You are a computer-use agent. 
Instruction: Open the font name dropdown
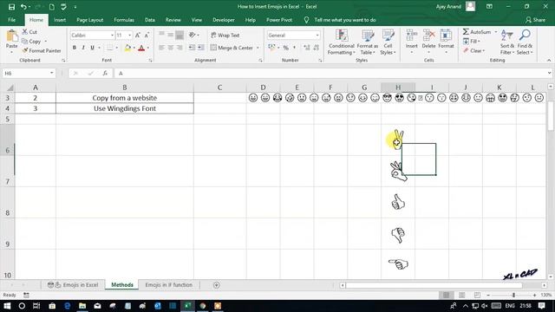112,35
